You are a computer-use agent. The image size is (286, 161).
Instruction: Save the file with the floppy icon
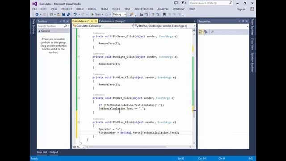point(63,14)
